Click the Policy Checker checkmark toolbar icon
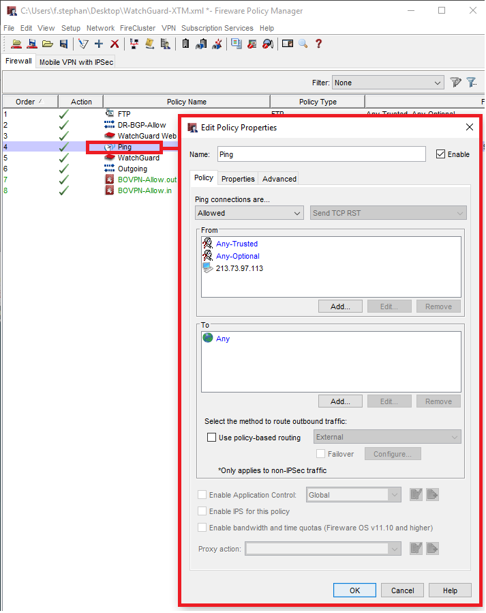The width and height of the screenshot is (486, 613). point(83,44)
